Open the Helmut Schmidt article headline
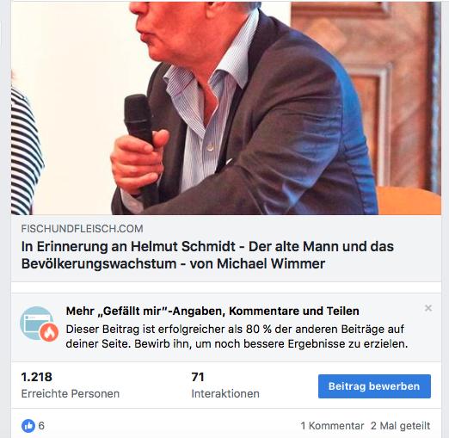 (207, 255)
